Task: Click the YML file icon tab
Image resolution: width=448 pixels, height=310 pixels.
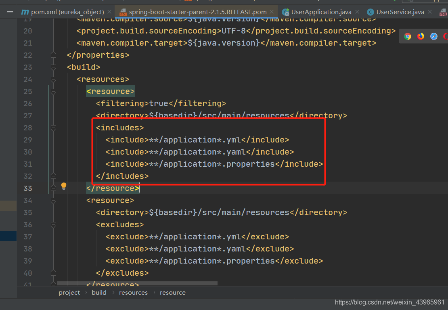Action: tap(443, 12)
